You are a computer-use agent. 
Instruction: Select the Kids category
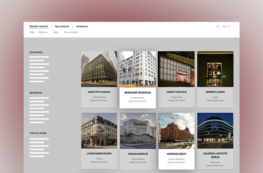tap(56, 32)
